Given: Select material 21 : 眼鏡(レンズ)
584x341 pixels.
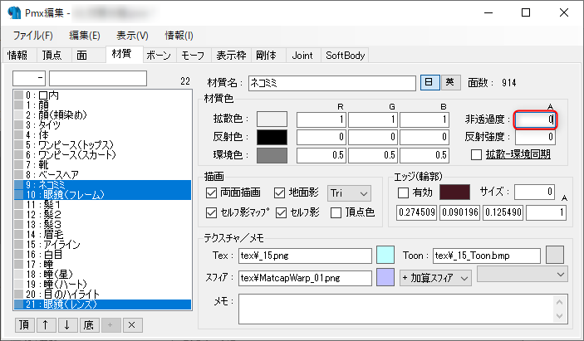Looking at the screenshot, I should (102, 304).
